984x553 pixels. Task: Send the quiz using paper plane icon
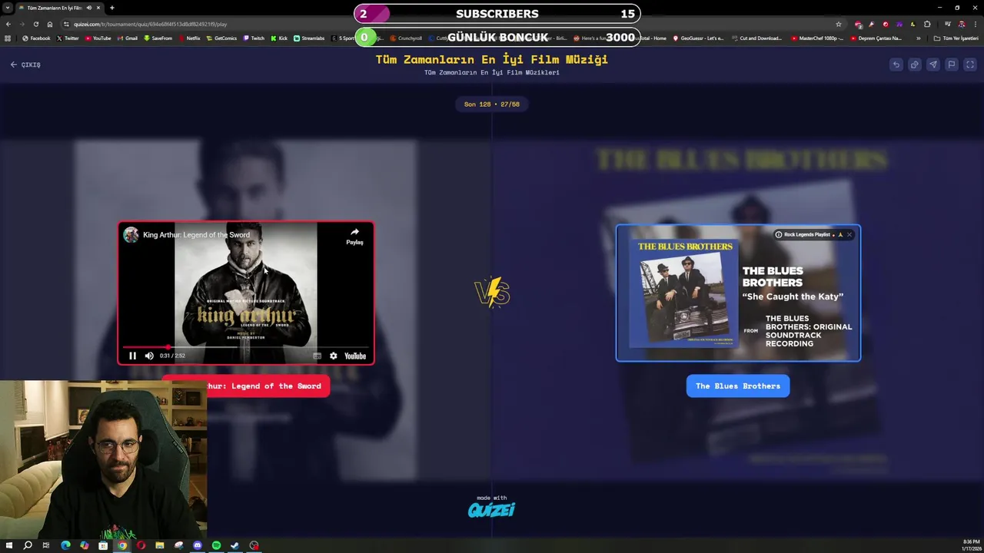(x=933, y=65)
